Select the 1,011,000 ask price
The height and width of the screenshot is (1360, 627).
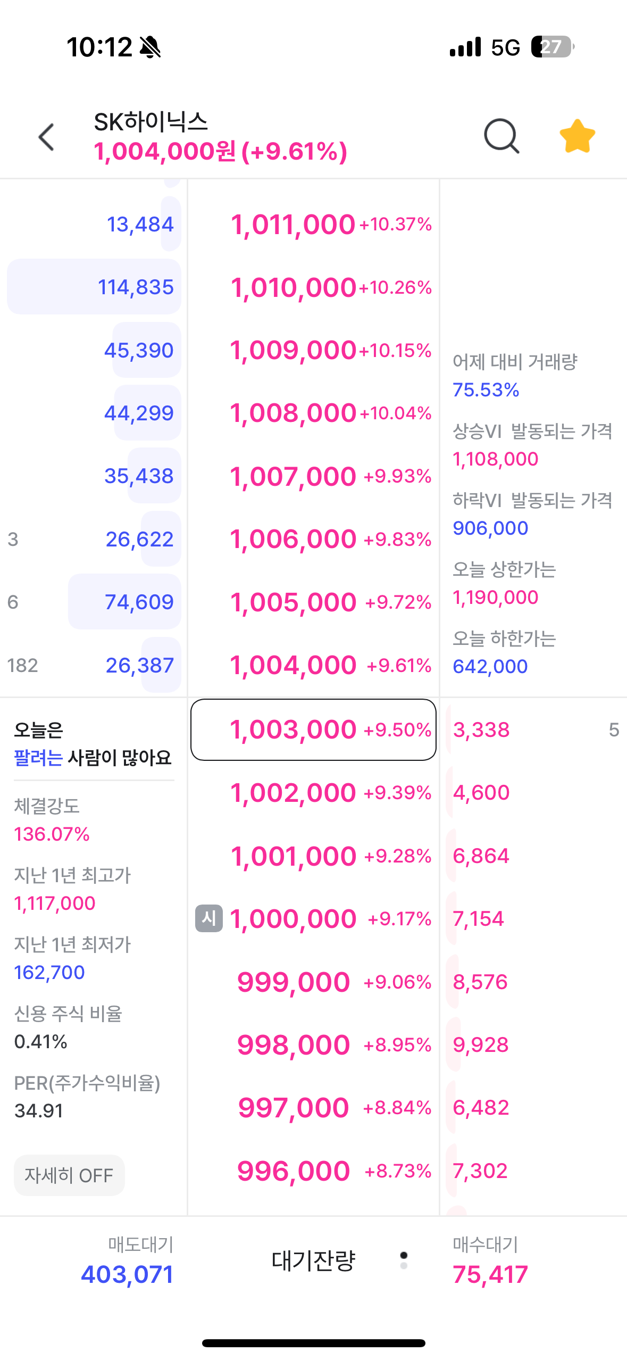(x=293, y=225)
